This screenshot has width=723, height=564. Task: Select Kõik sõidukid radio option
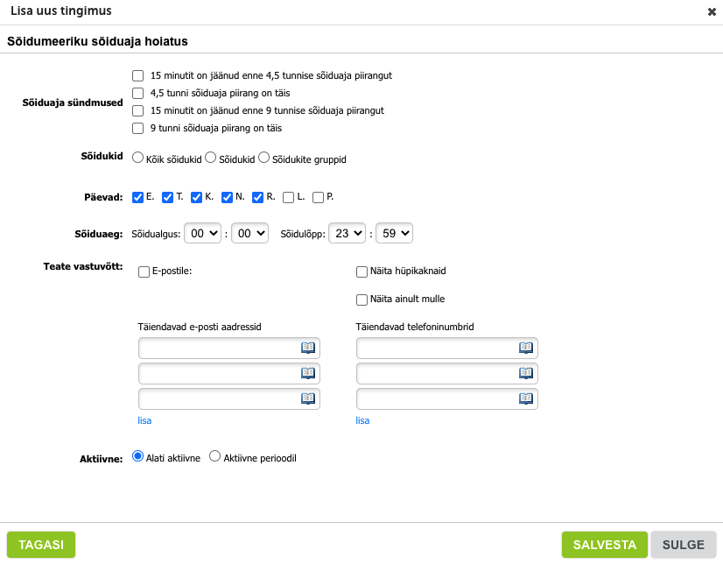tap(137, 159)
